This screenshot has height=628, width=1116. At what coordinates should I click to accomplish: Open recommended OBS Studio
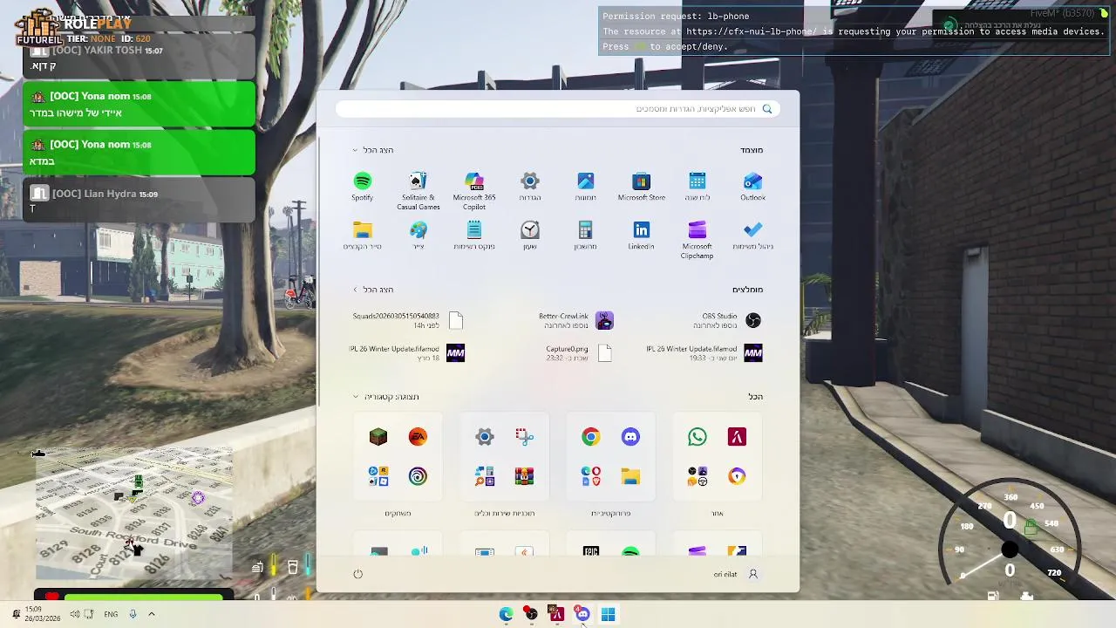pos(727,321)
